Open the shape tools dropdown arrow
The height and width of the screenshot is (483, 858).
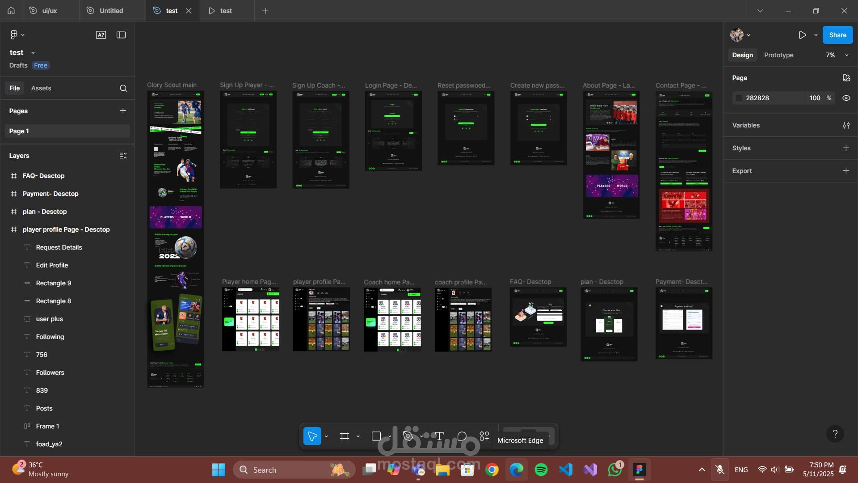[x=390, y=436]
